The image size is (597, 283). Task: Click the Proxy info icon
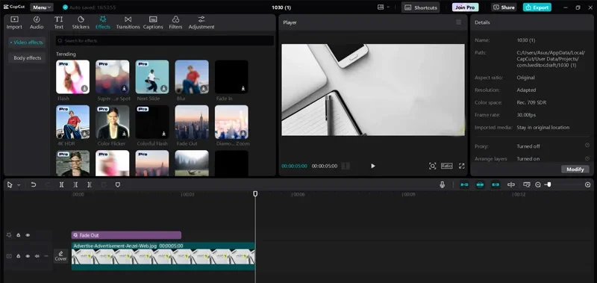[587, 145]
